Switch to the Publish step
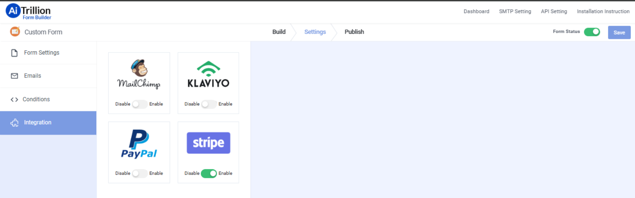The image size is (635, 198). click(354, 32)
